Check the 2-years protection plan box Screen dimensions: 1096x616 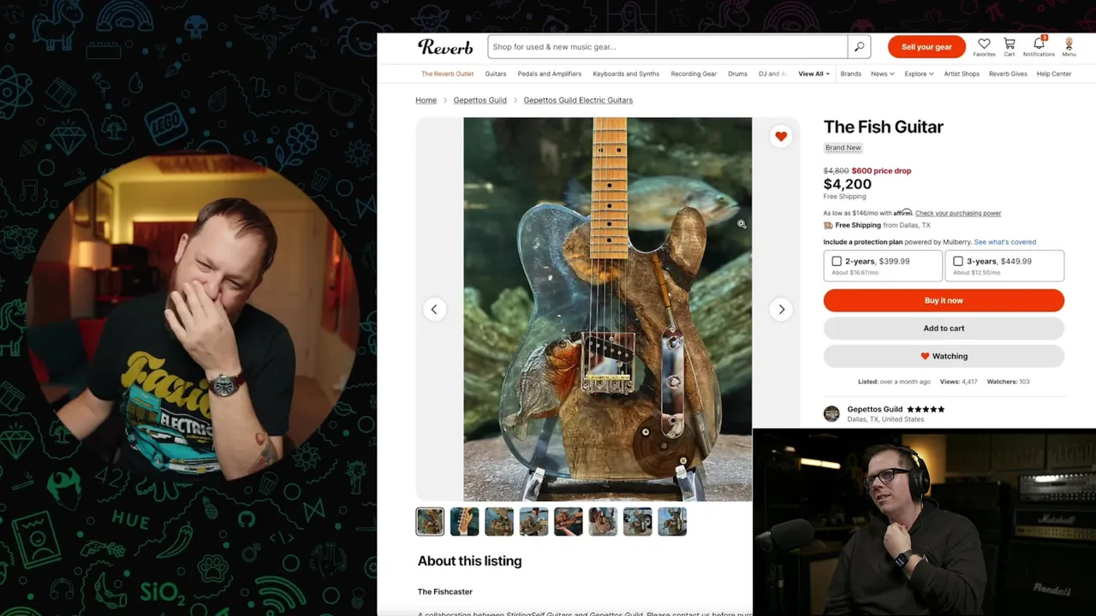click(837, 261)
